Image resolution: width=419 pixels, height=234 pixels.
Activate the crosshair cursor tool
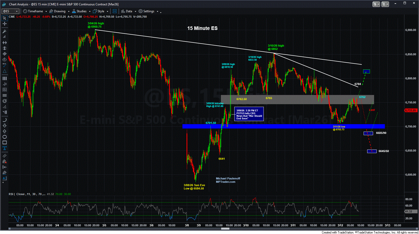tap(4, 24)
